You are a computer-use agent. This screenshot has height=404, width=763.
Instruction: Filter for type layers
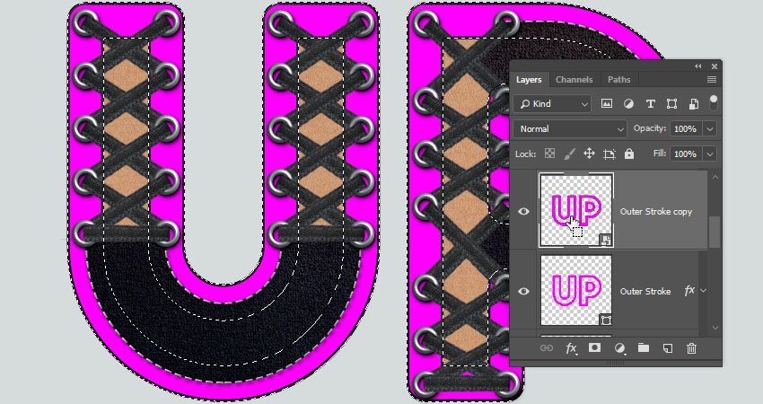pyautogui.click(x=650, y=103)
